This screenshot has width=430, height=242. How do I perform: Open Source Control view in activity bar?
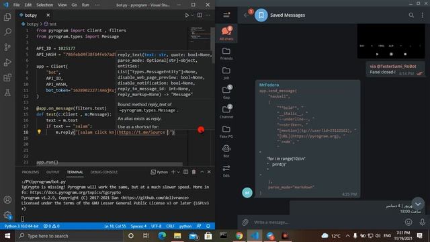click(7, 47)
